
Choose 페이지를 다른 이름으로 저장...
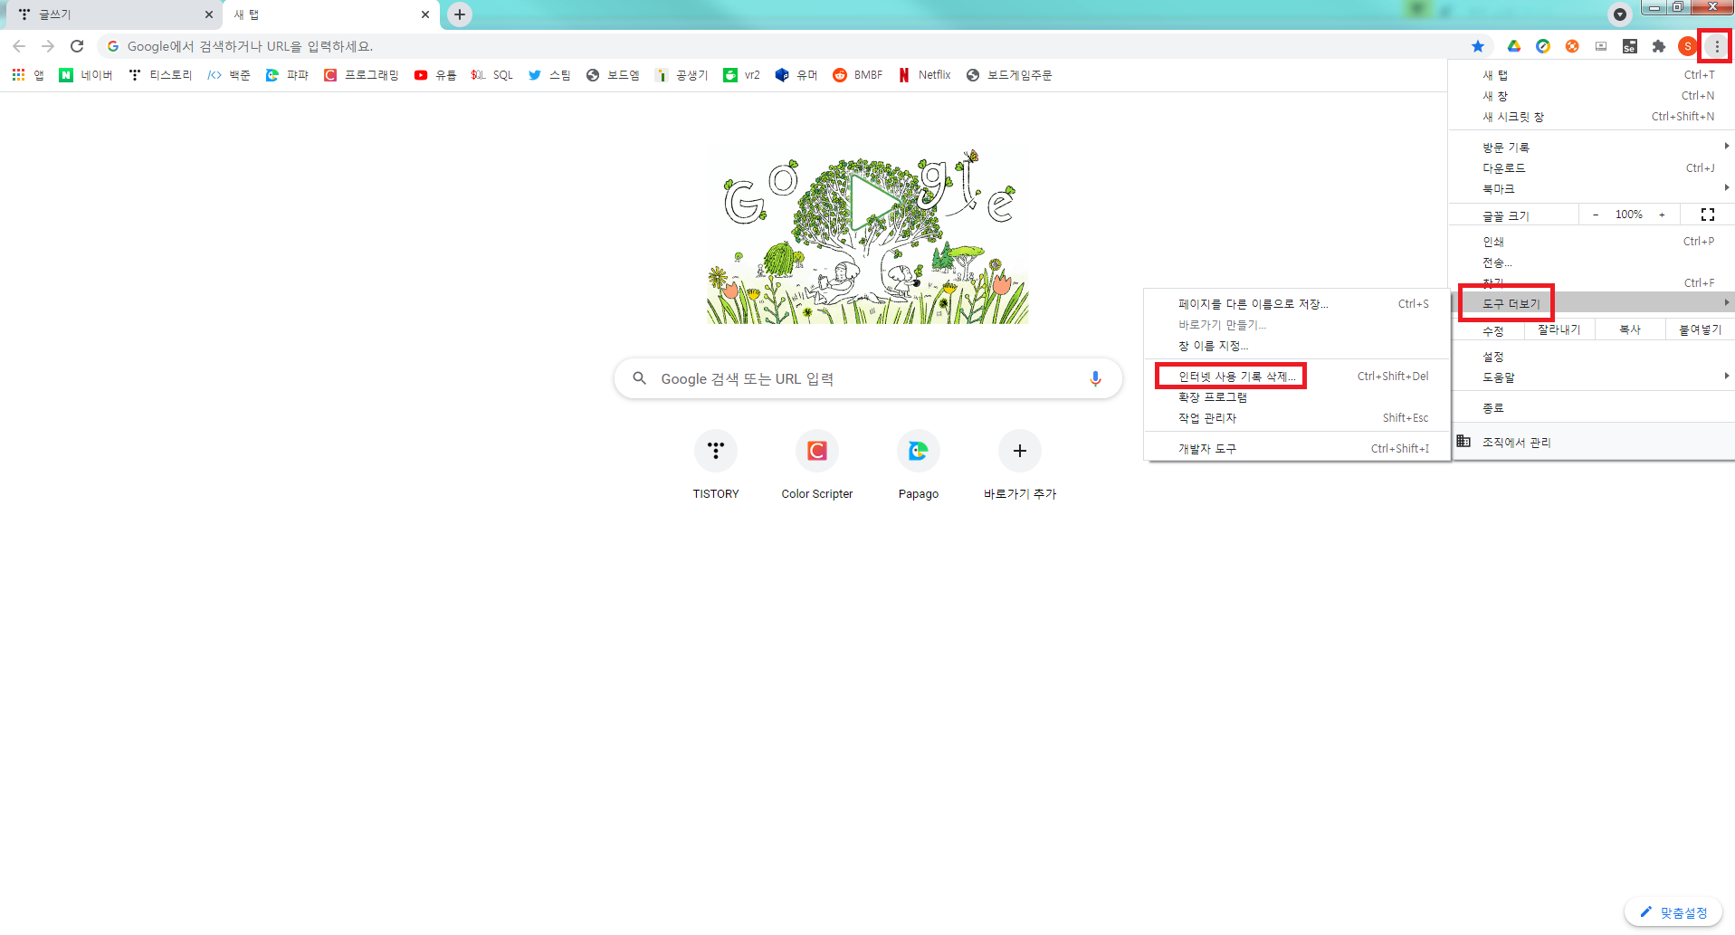(x=1298, y=304)
